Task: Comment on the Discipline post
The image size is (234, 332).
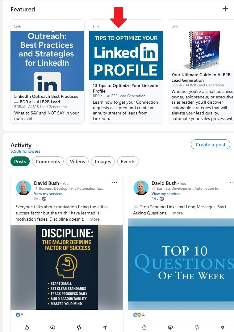Action: coord(53,327)
